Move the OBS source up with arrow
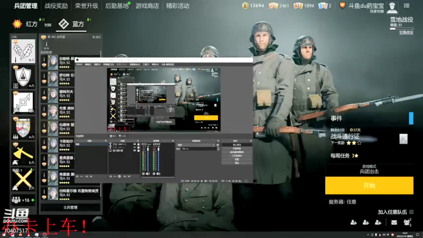Image resolution: width=423 pixels, height=238 pixels. (125, 177)
